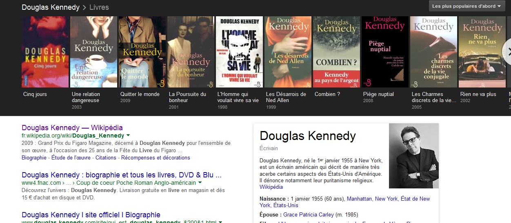Screen dimensions: 511x223
Task: Click the '1998' year under L'Homme qui voulait
Action: pyautogui.click(x=222, y=107)
